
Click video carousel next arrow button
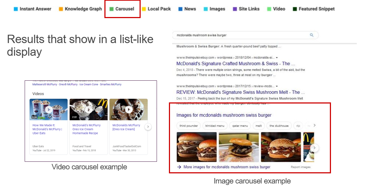pyautogui.click(x=148, y=127)
